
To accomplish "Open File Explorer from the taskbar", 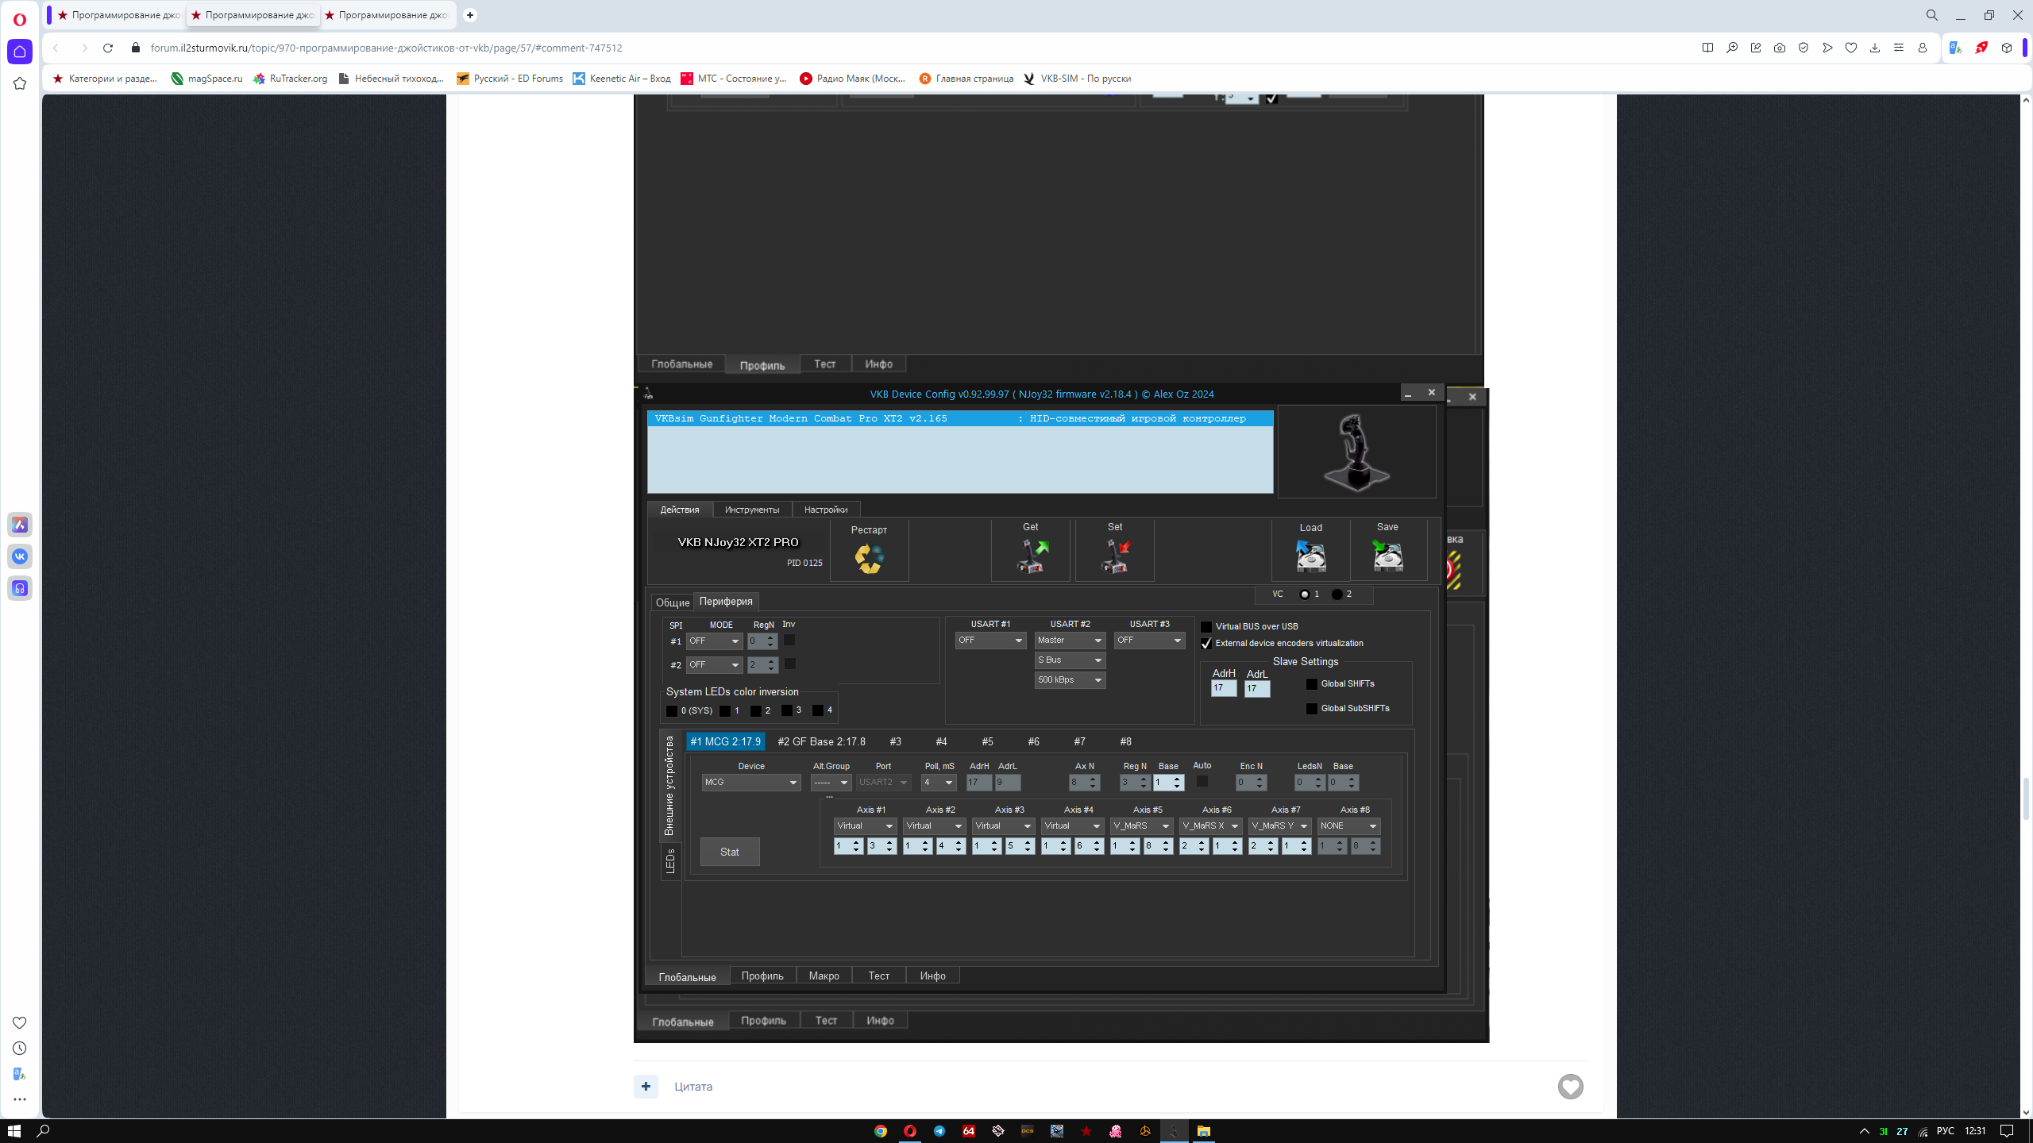I will pos(1204,1131).
